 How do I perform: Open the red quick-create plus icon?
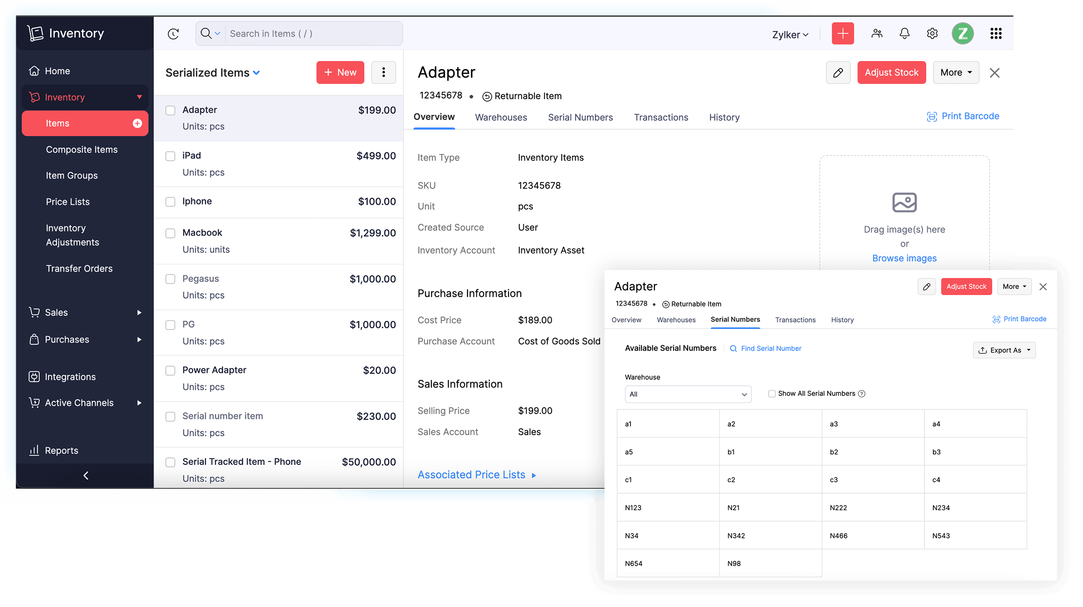pos(842,33)
